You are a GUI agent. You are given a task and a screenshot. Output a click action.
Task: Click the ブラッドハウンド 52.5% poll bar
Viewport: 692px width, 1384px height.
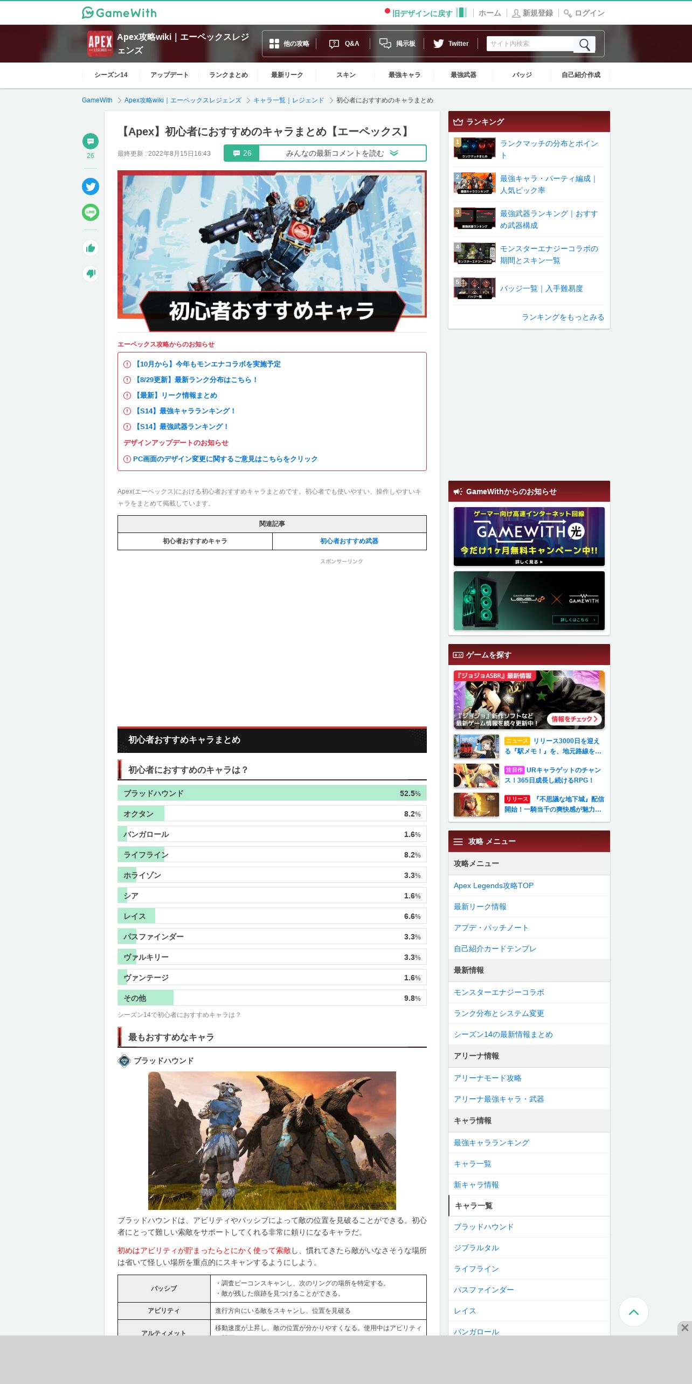[x=272, y=793]
